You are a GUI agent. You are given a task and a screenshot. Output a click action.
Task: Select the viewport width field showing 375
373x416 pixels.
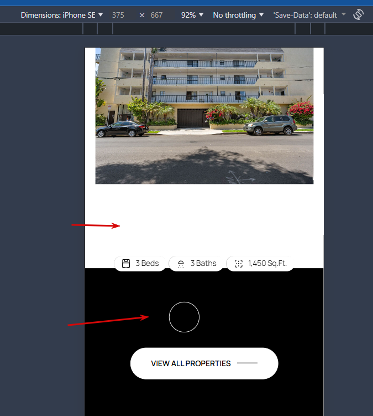(x=118, y=15)
